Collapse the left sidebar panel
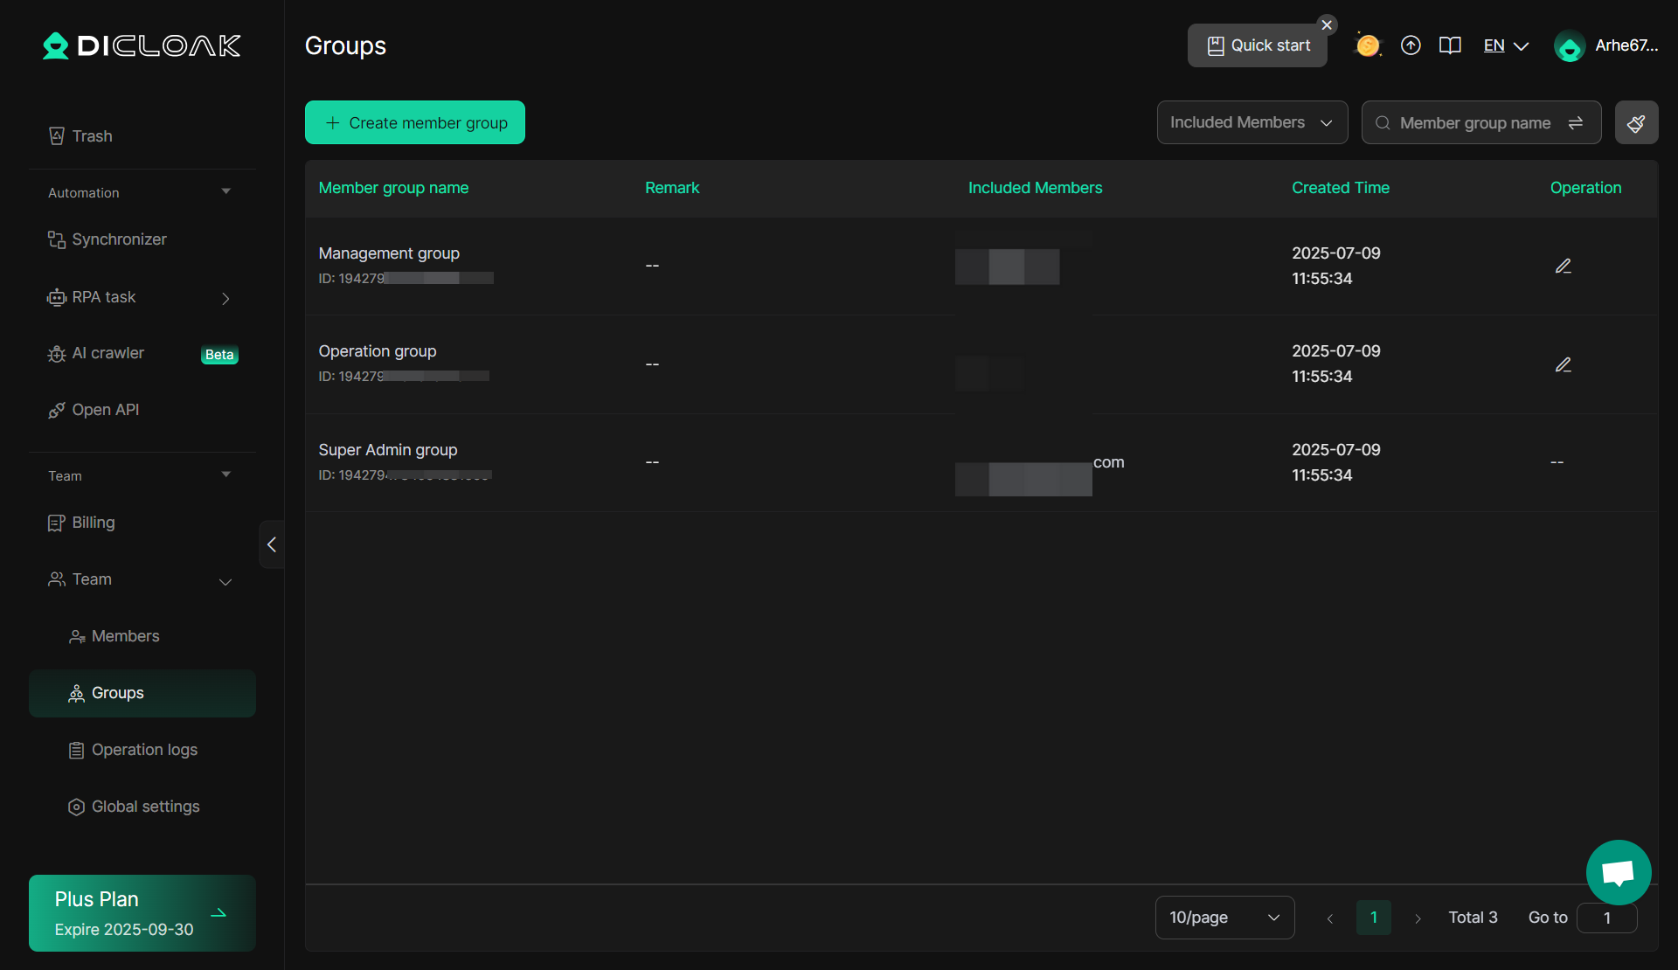The width and height of the screenshot is (1678, 970). coord(272,544)
